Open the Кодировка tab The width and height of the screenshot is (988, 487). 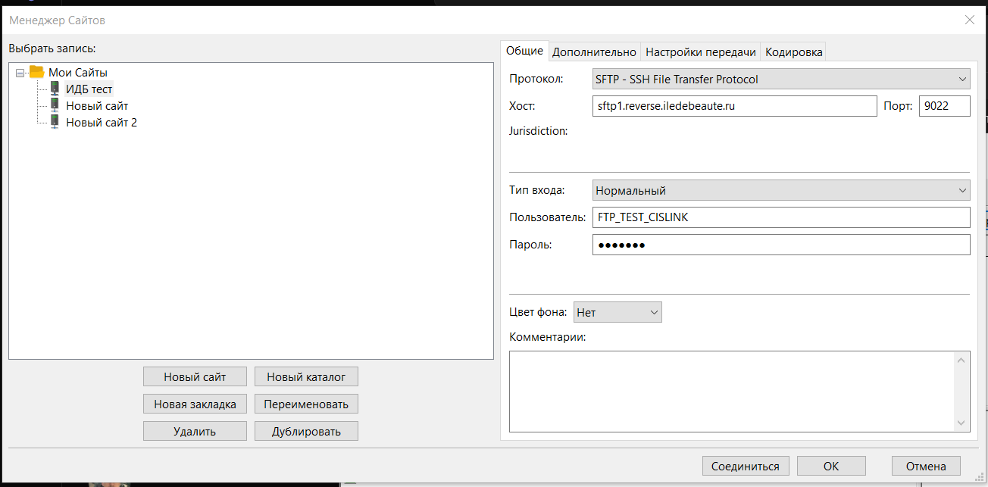(793, 52)
